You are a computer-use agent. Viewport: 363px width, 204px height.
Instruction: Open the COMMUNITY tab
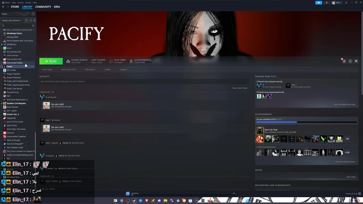click(x=43, y=7)
